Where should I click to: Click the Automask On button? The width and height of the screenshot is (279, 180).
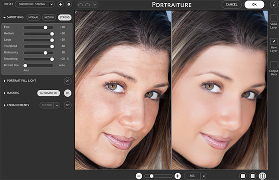click(x=48, y=93)
